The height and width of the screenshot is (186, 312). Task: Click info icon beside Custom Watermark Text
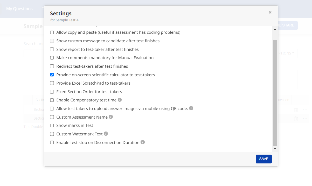pyautogui.click(x=106, y=134)
